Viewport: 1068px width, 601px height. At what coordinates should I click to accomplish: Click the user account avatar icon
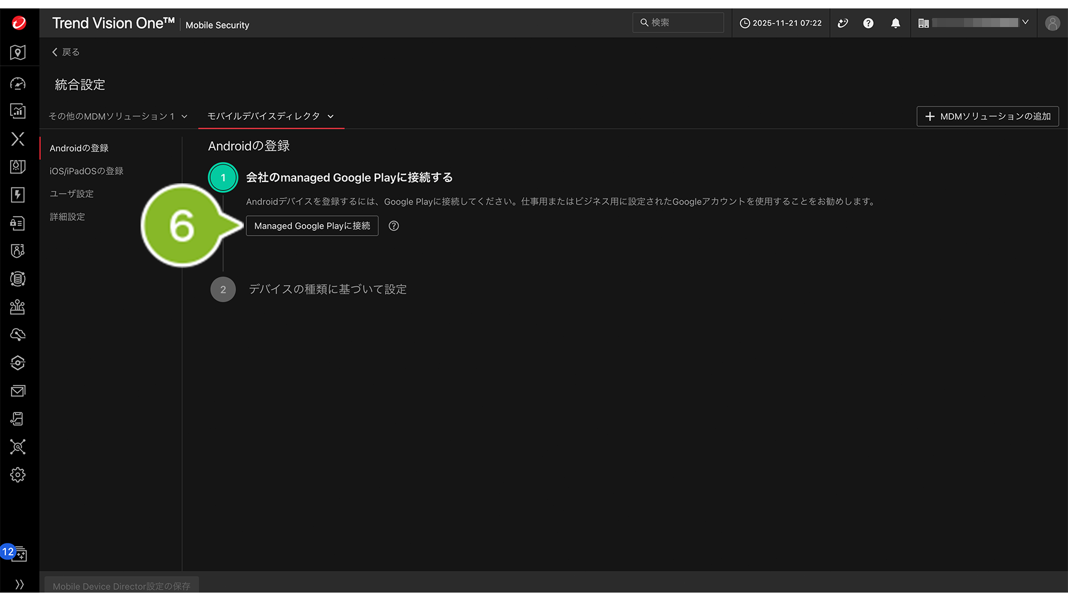point(1052,23)
